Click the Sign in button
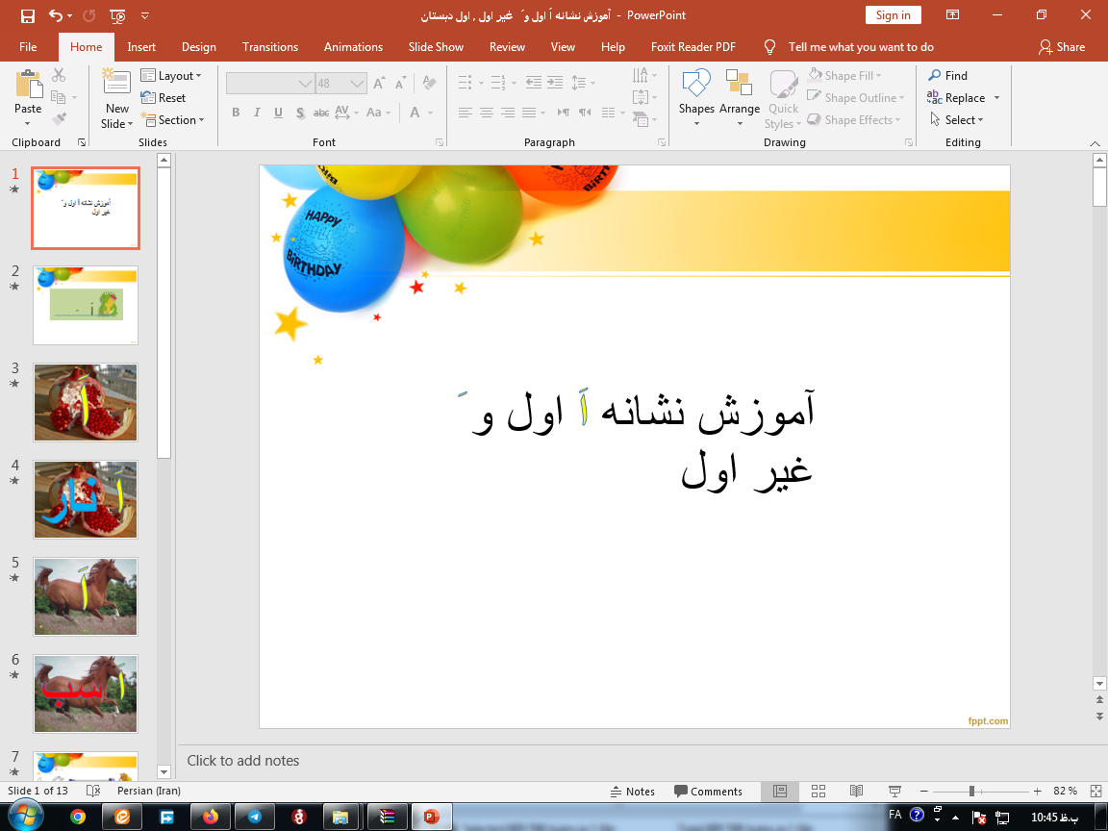Viewport: 1108px width, 831px height. pos(893,15)
